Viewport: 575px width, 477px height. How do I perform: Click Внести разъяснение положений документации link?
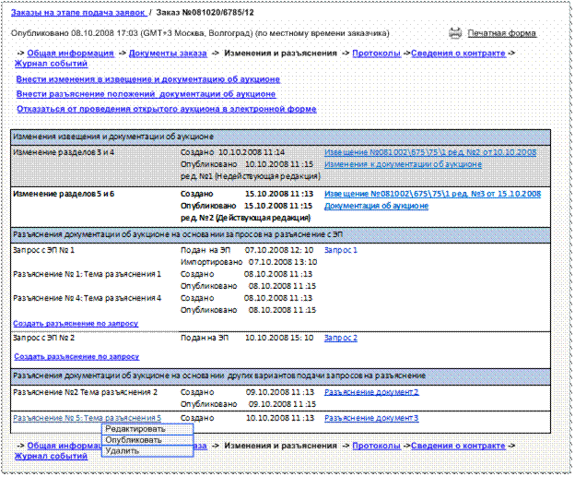tap(146, 94)
